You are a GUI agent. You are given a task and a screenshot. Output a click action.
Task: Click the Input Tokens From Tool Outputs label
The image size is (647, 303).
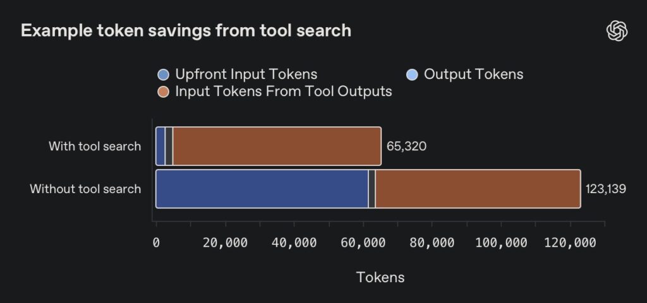(x=284, y=92)
